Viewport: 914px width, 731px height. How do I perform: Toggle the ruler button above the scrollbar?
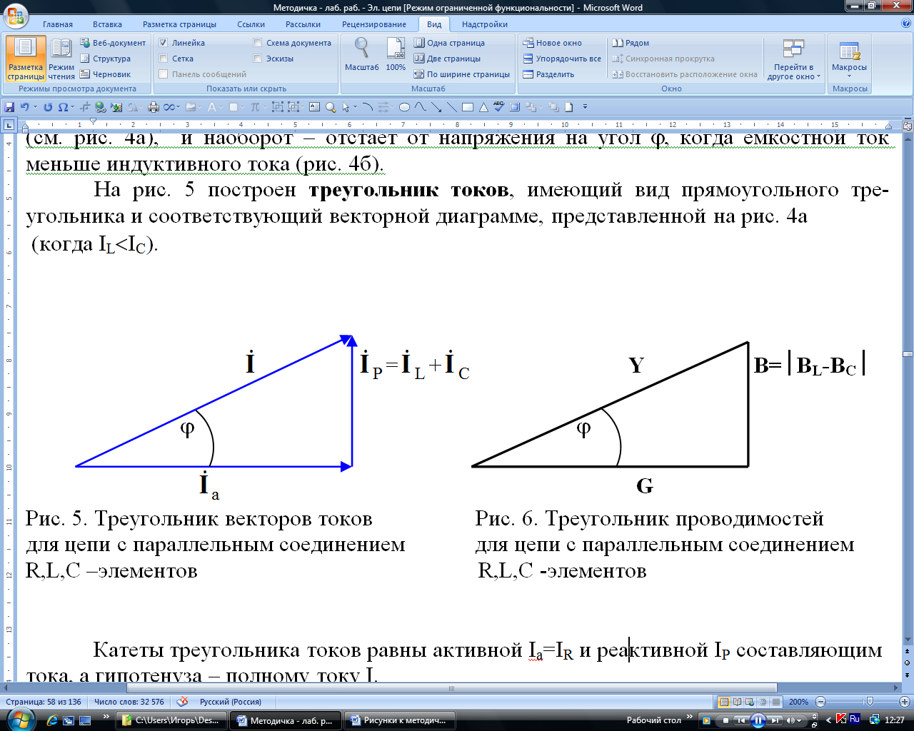tap(908, 126)
